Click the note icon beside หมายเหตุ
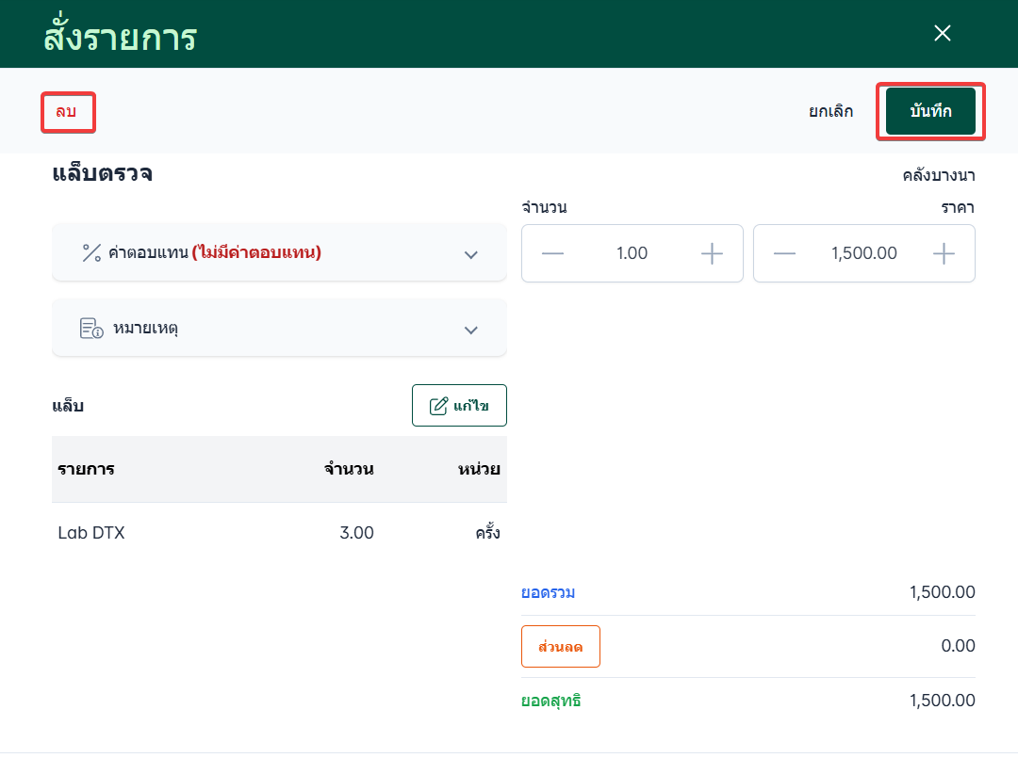This screenshot has width=1018, height=758. coord(91,328)
